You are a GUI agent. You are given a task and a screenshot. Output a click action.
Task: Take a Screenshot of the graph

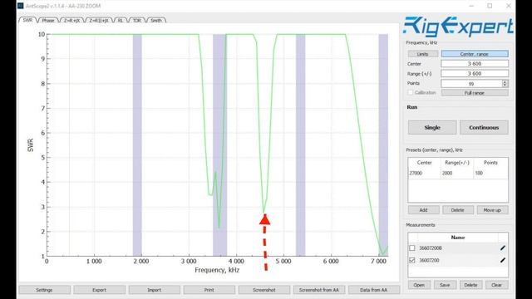pos(264,290)
